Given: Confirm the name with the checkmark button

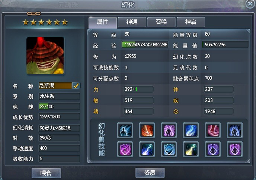Looking at the screenshot, I should pyautogui.click(x=76, y=85).
